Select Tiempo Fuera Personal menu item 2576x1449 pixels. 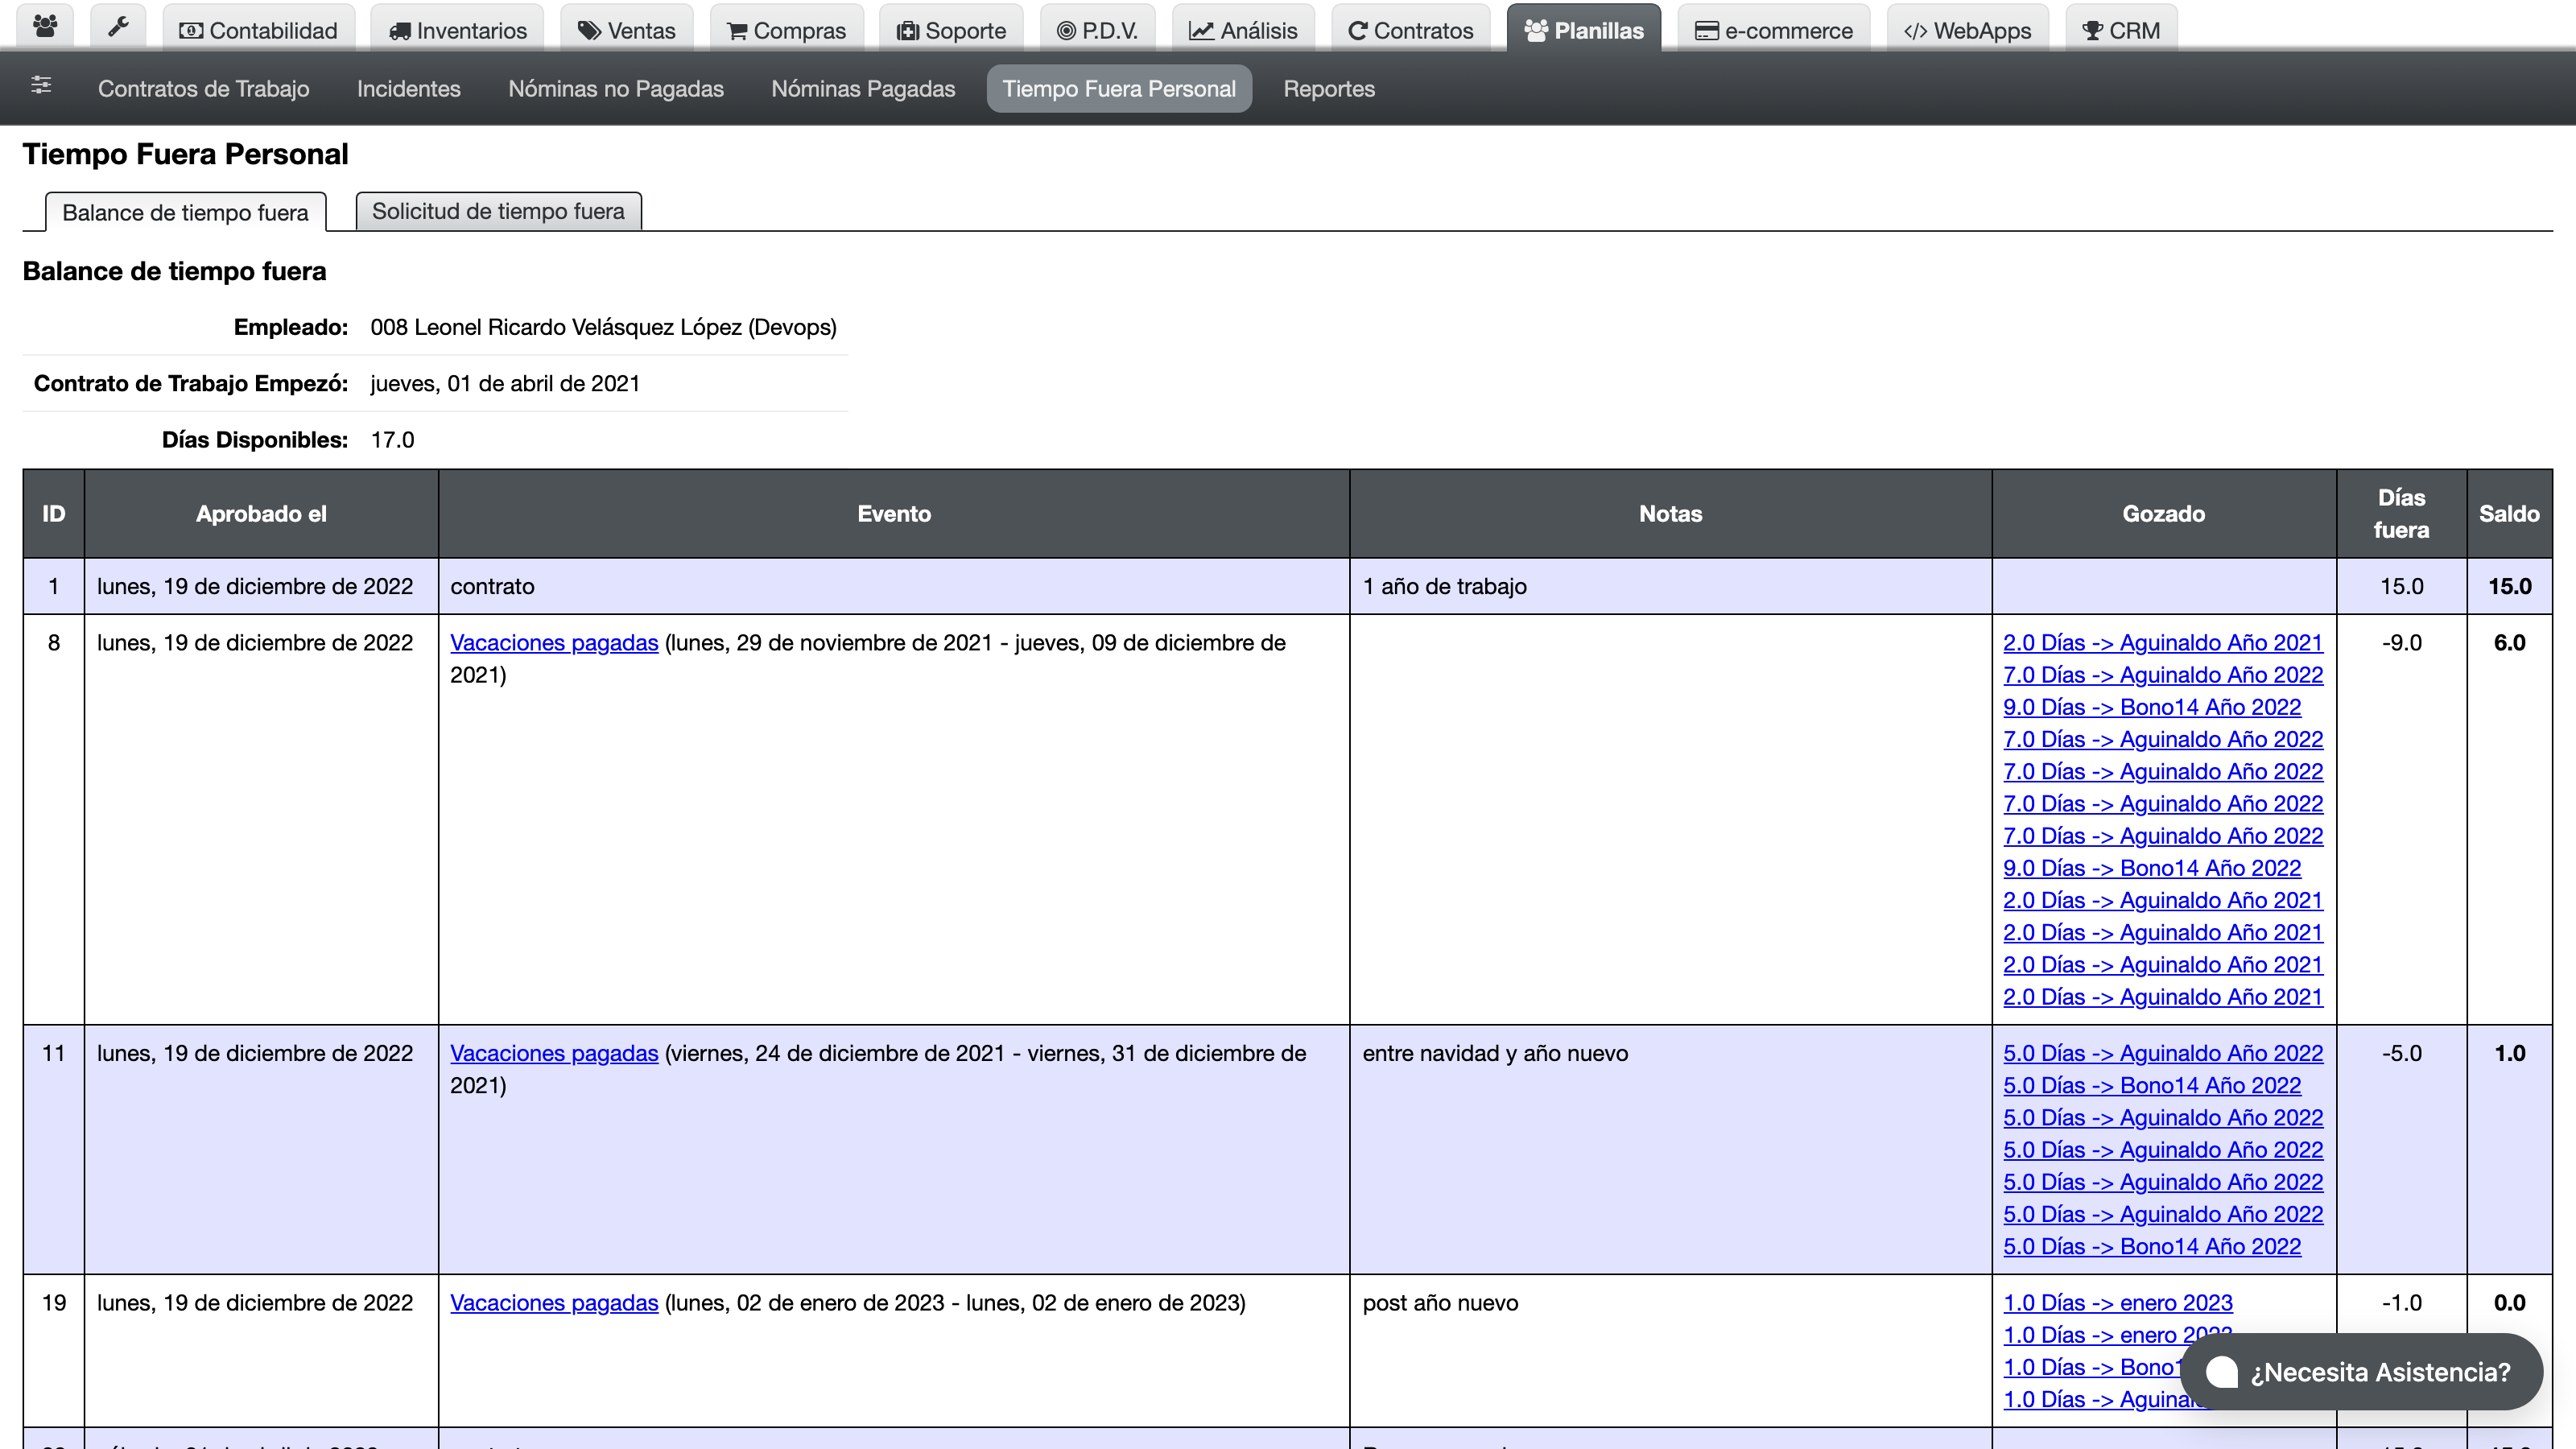click(1119, 89)
